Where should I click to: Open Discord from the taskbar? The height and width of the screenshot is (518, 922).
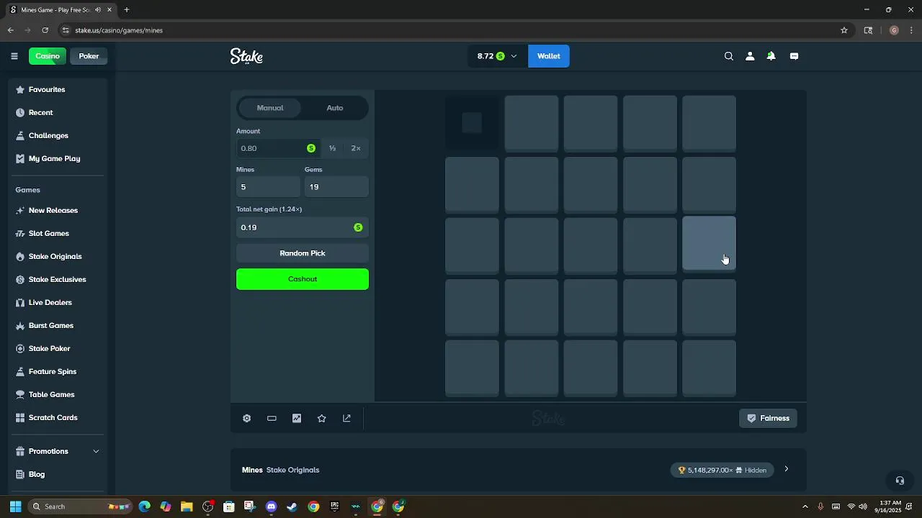point(271,506)
